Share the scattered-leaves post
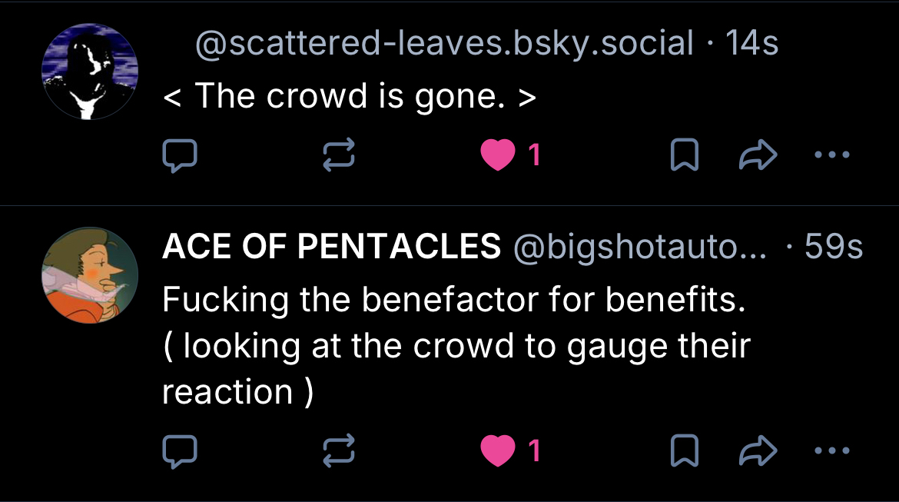 click(758, 157)
